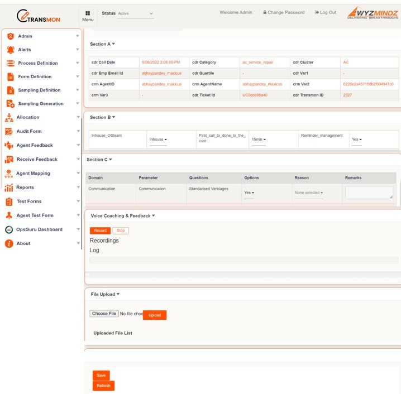Expand the Reports menu arrow
The image size is (401, 394).
pyautogui.click(x=78, y=188)
